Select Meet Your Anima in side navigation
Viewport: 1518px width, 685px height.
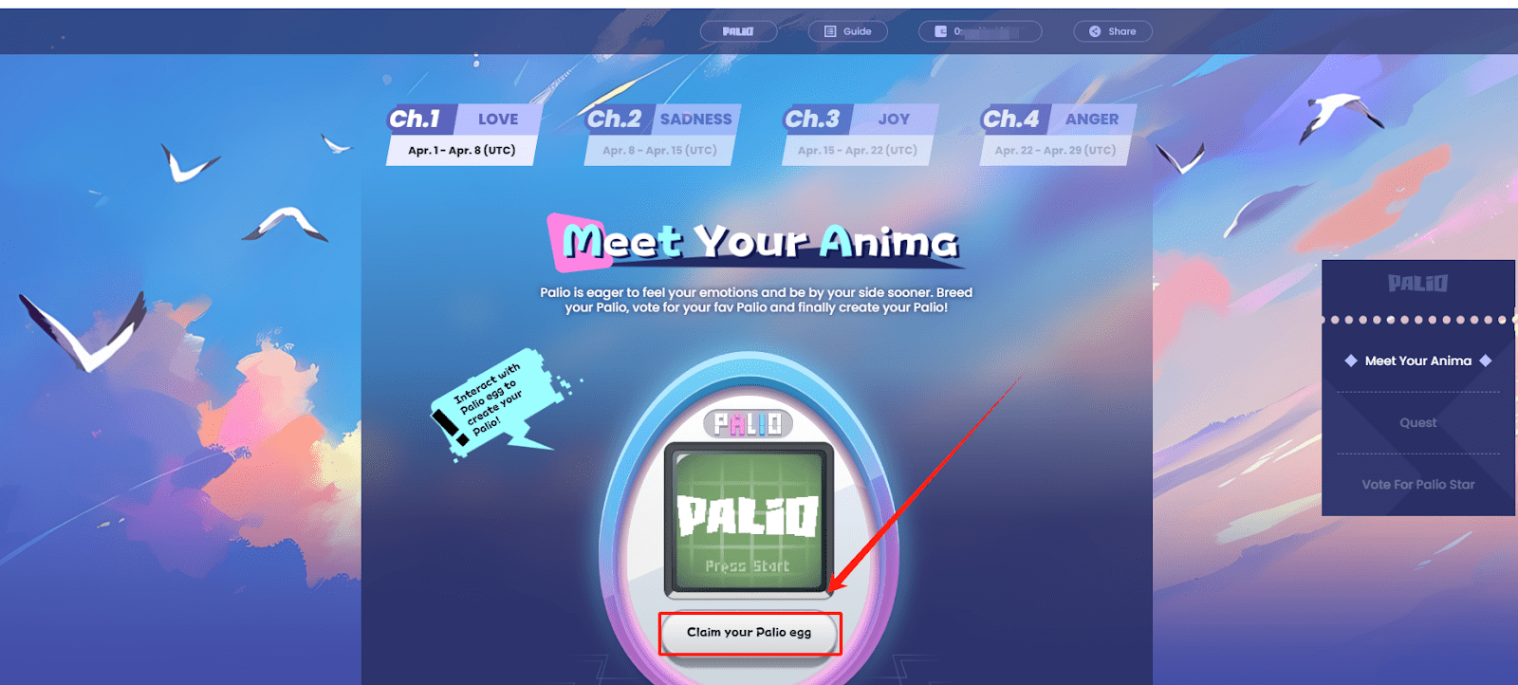point(1417,361)
